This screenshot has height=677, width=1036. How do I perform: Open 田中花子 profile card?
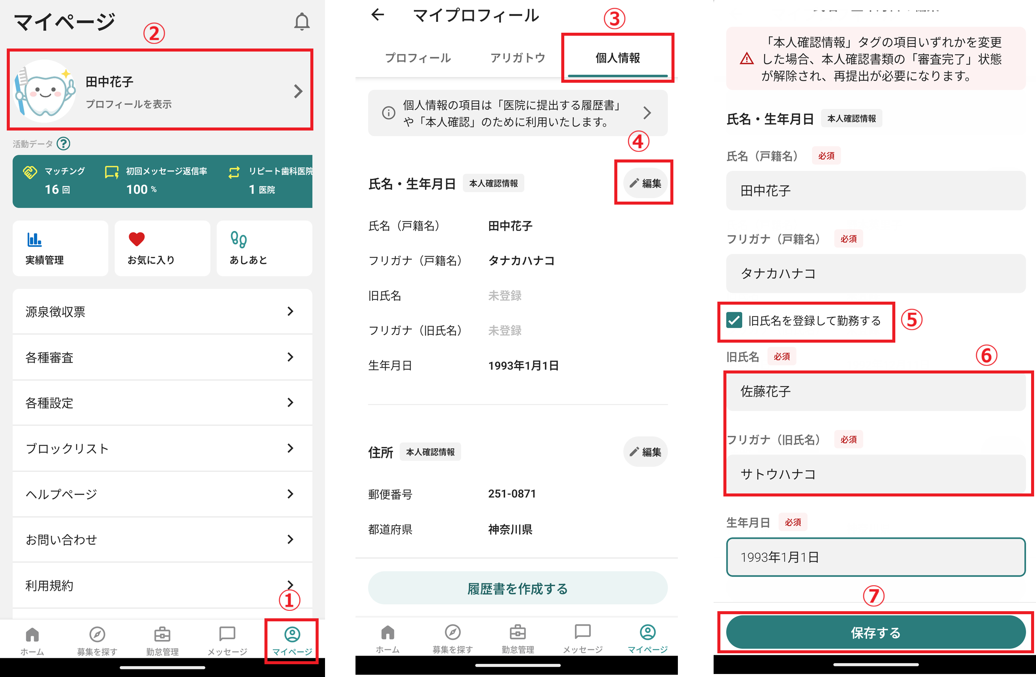(160, 90)
